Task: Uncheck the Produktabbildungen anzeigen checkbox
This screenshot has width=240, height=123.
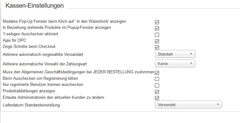Action: [157, 92]
